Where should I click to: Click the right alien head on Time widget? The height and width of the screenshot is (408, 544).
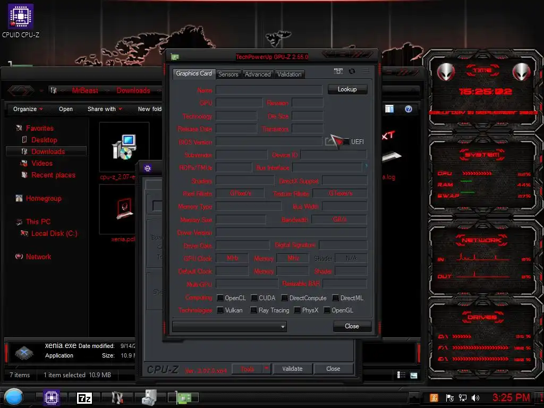(x=522, y=72)
